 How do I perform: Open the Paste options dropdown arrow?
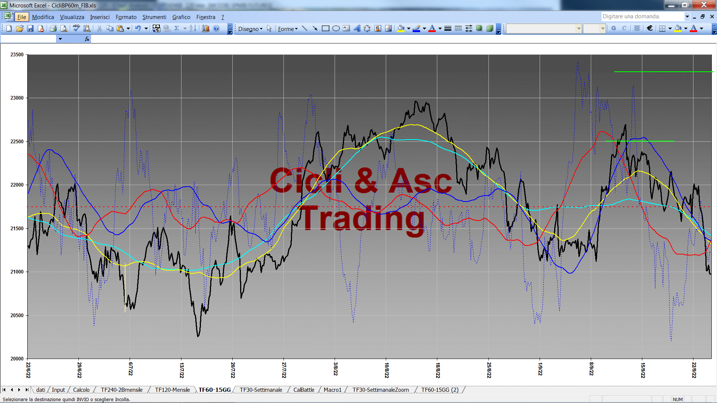point(128,28)
